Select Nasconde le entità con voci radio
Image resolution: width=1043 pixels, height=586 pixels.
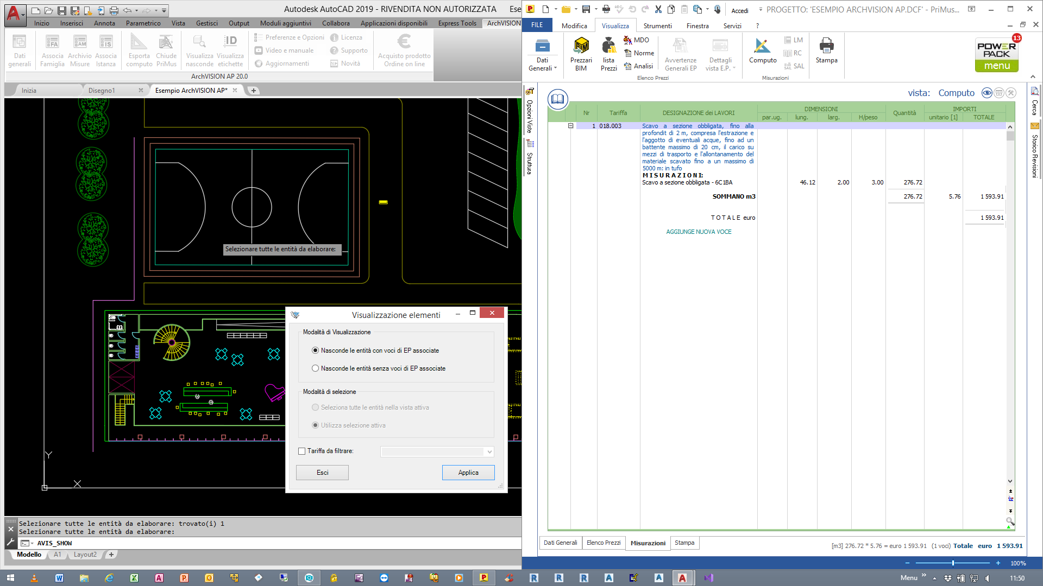(315, 351)
